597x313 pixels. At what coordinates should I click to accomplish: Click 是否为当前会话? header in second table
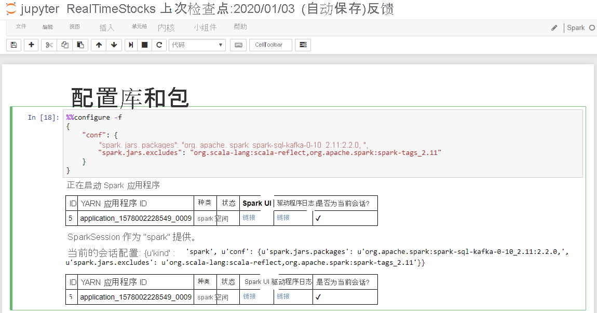[343, 282]
